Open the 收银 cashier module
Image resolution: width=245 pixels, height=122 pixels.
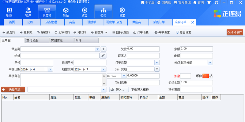point(9,12)
